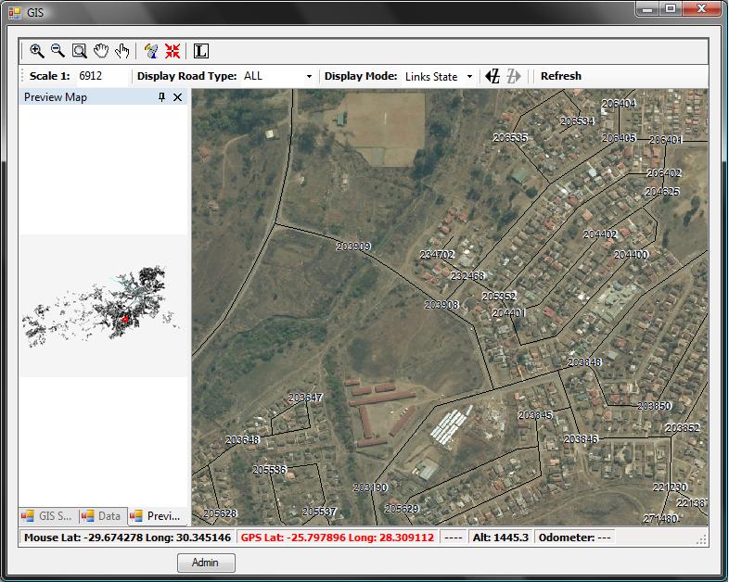Click the red arrows center-map icon
Viewport: 729px width, 582px height.
(173, 52)
